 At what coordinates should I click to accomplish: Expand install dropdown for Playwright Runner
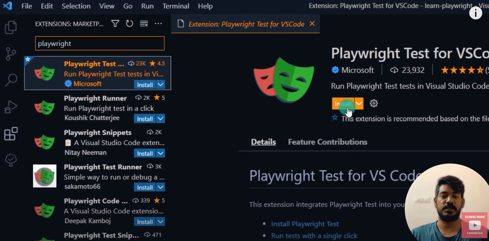click(161, 119)
